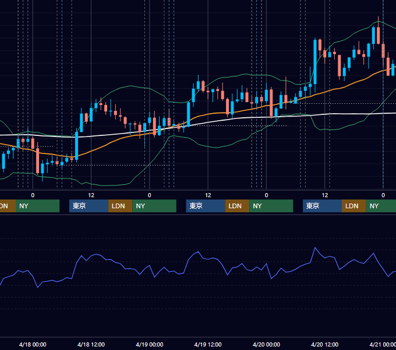Click the 4/18 12:00 date label
This screenshot has height=350, width=396.
pyautogui.click(x=91, y=344)
